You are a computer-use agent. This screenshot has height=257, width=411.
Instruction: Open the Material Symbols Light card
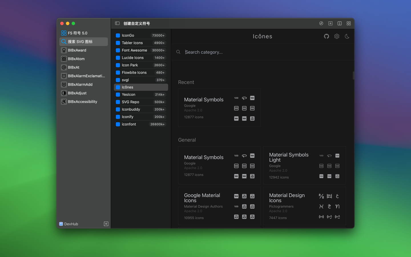click(305, 165)
